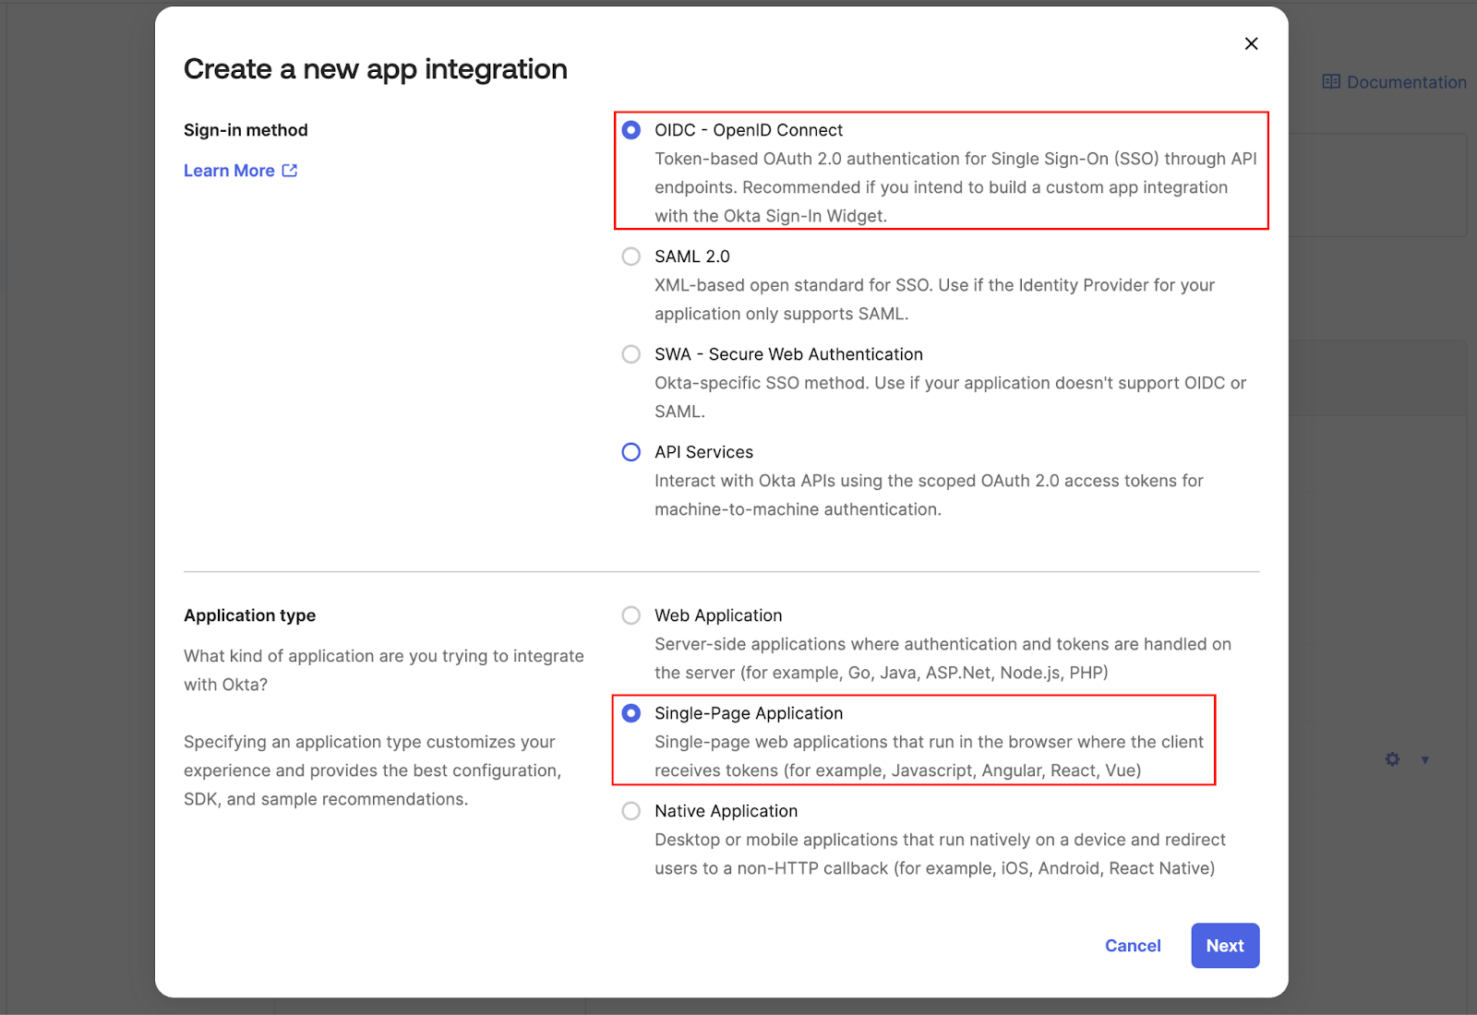
Task: Click the gear settings icon behind dialog
Action: (1392, 759)
